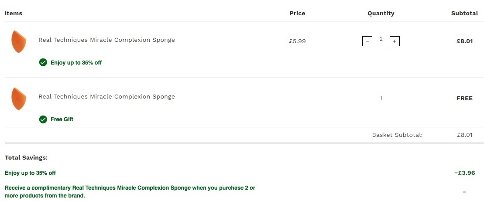Image resolution: width=484 pixels, height=201 pixels.
Task: Click the bold £8.01 item subtotal
Action: (464, 41)
